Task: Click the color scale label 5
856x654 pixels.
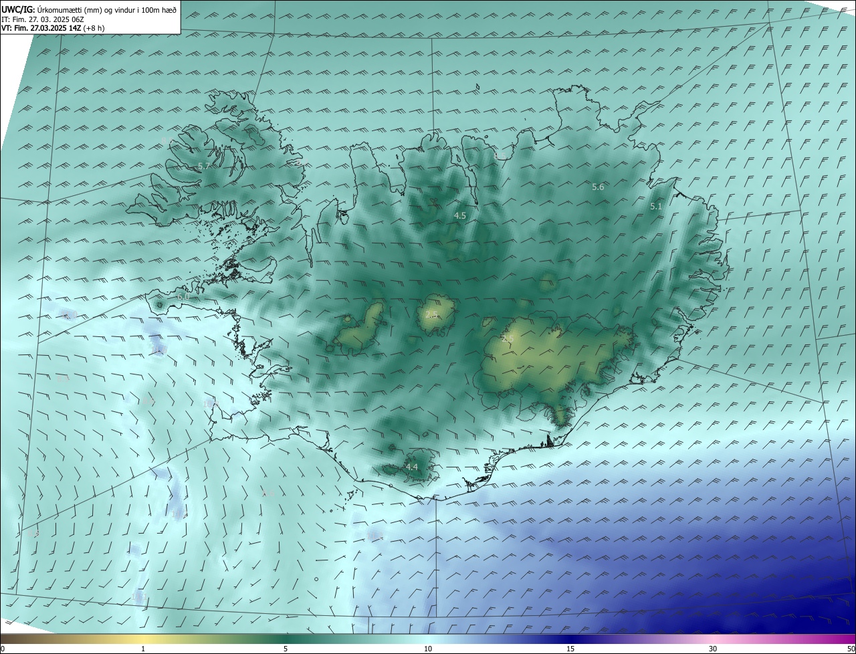Action: tap(286, 649)
